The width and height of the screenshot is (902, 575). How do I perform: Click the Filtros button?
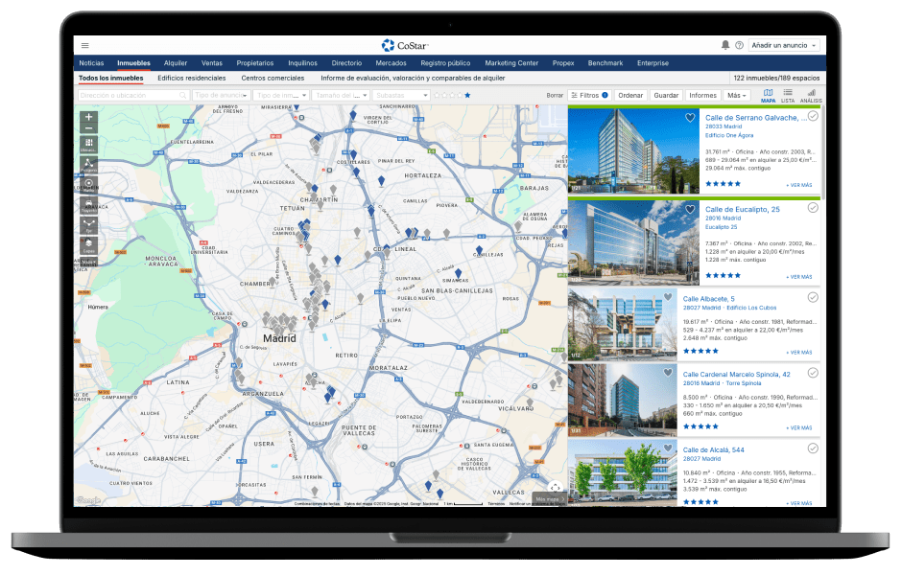[588, 96]
